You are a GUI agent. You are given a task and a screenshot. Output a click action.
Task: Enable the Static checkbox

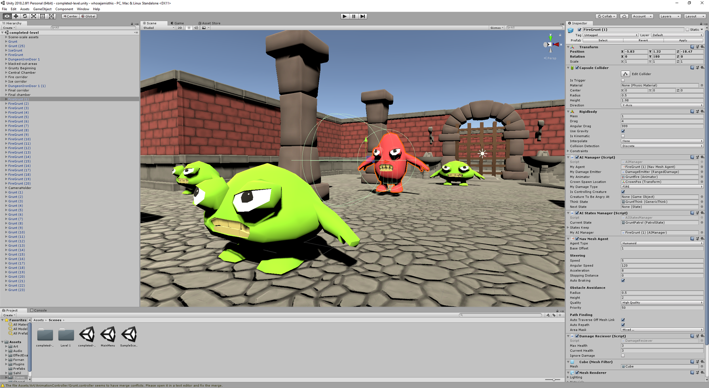point(687,30)
